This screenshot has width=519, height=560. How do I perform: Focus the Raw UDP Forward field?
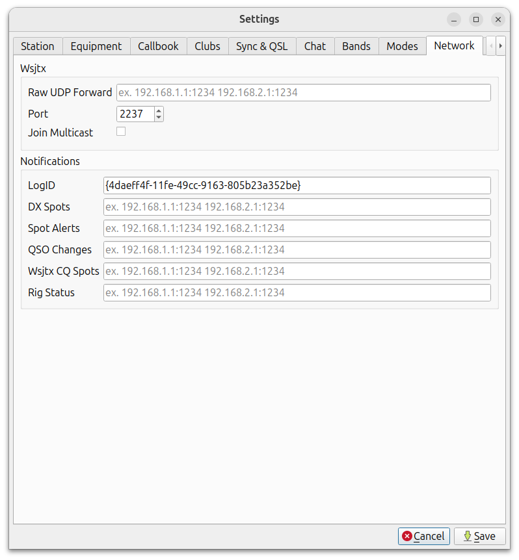pos(303,92)
